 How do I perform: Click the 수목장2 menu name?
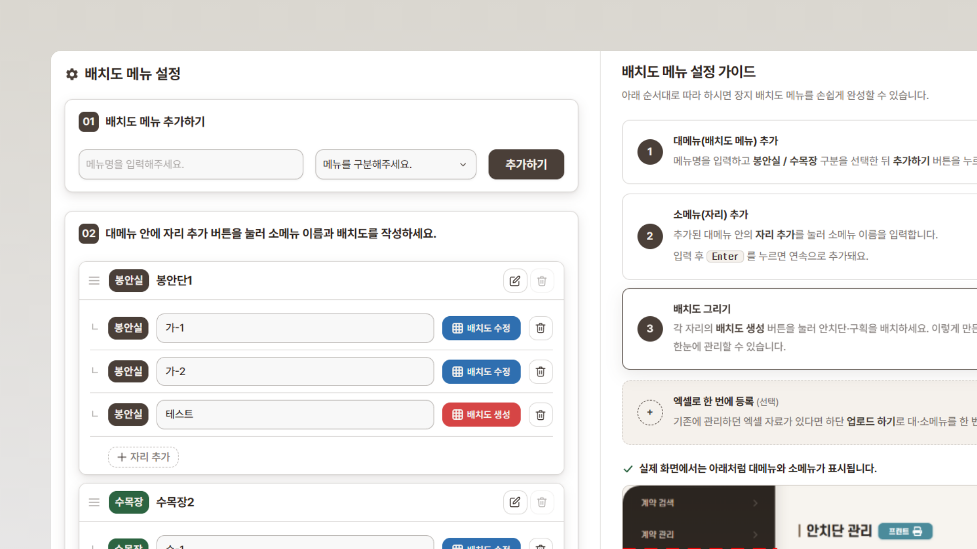pos(175,502)
